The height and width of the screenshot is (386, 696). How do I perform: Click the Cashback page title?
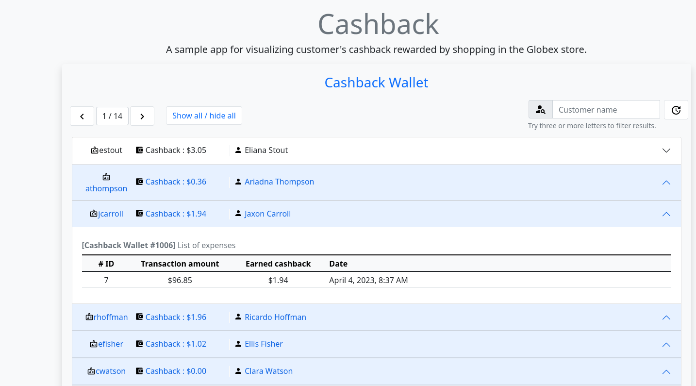pyautogui.click(x=378, y=24)
